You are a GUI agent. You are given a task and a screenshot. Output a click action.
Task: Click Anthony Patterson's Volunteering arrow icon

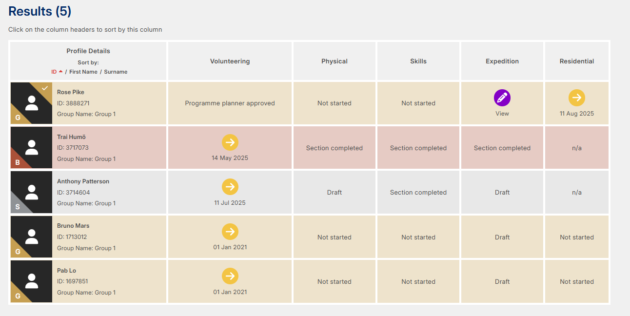230,187
